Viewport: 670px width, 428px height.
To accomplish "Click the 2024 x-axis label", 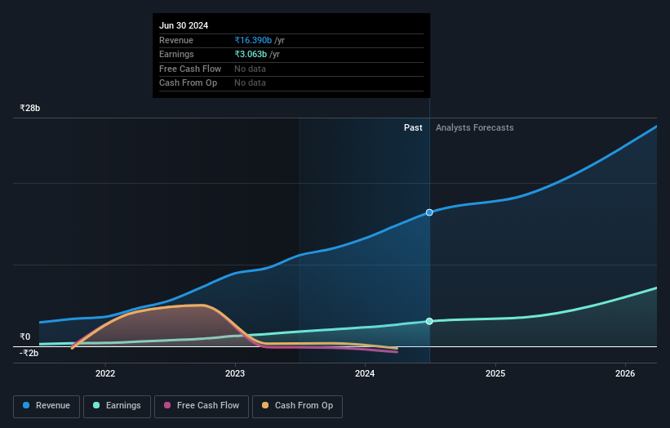I will coord(365,373).
